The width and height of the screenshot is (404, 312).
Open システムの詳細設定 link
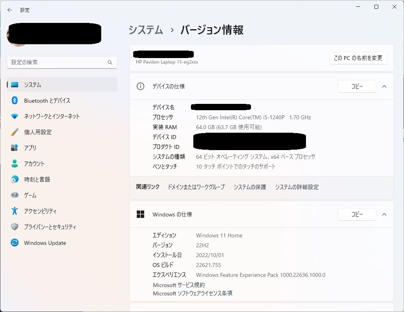click(297, 187)
